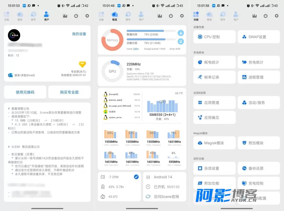This screenshot has width=284, height=211.
Task: Tap the 联系/求助(Email) contact option
Action: click(x=21, y=75)
